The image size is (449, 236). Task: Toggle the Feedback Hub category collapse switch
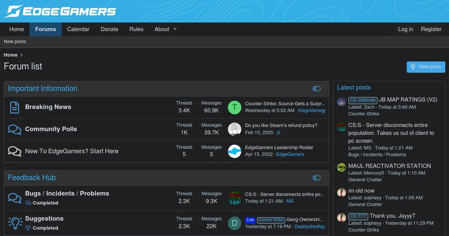[317, 178]
